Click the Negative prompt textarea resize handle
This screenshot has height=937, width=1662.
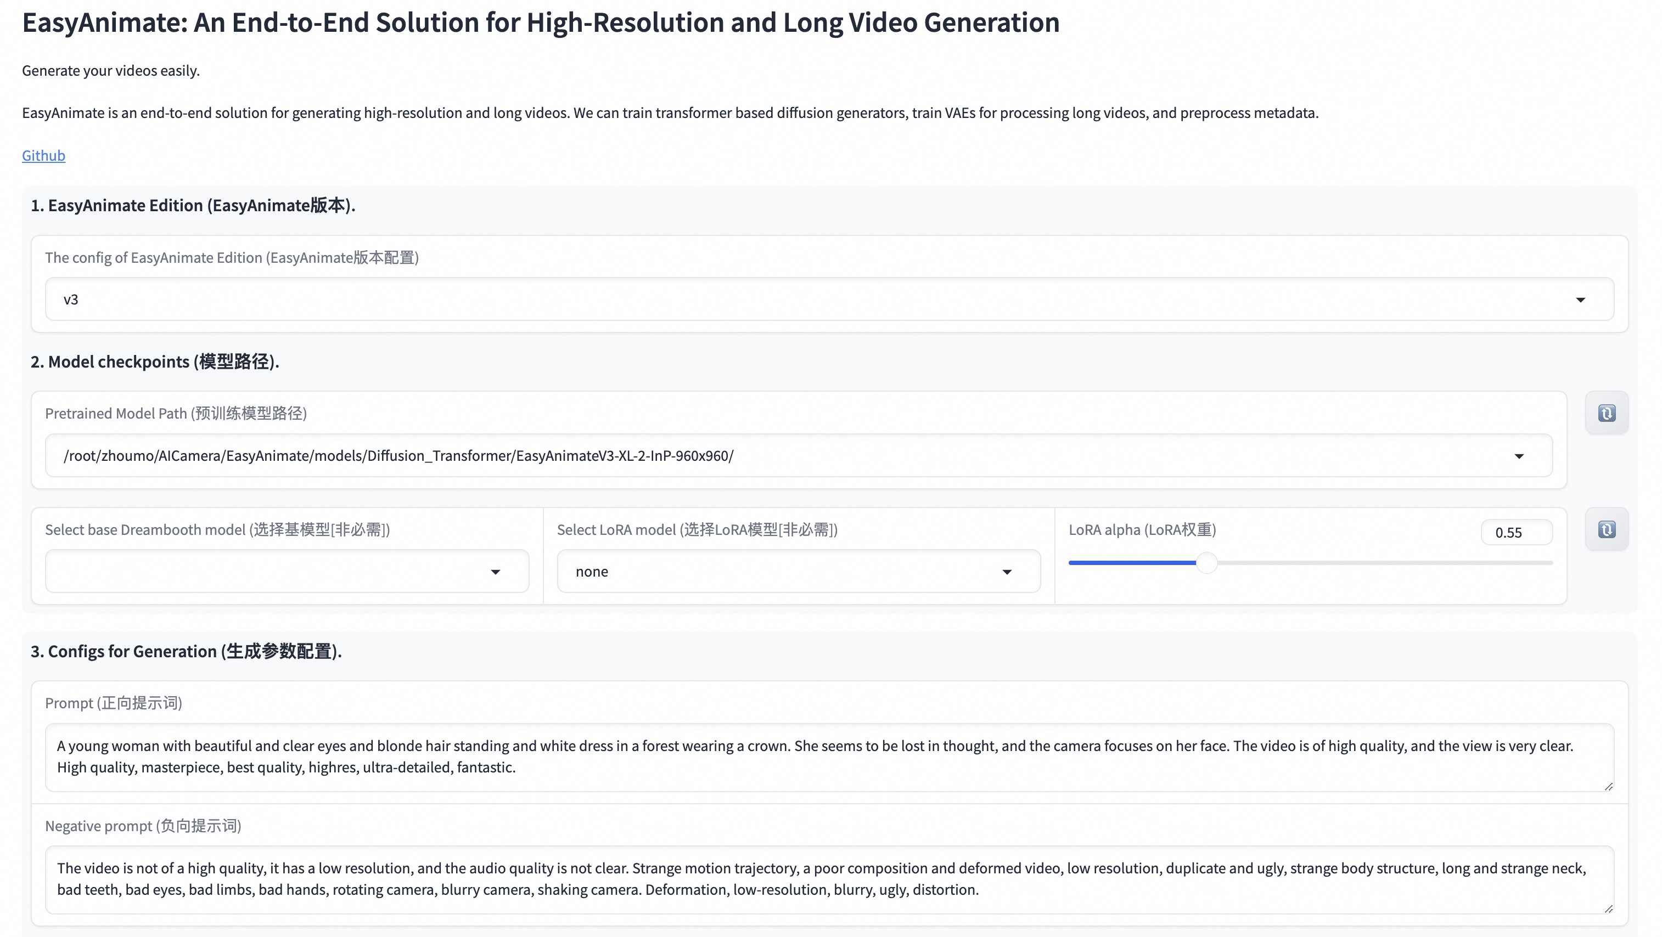pos(1608,908)
